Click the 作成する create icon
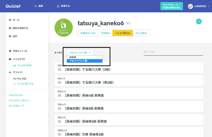This screenshot has height=137, width=212. pyautogui.click(x=58, y=6)
